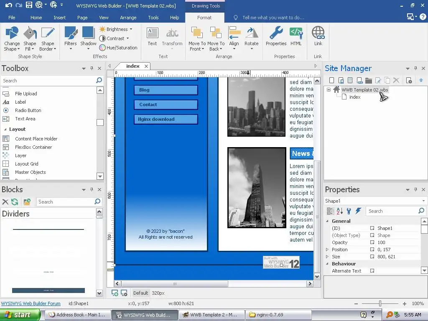
Task: Open the Filters effect tool
Action: coord(70,38)
